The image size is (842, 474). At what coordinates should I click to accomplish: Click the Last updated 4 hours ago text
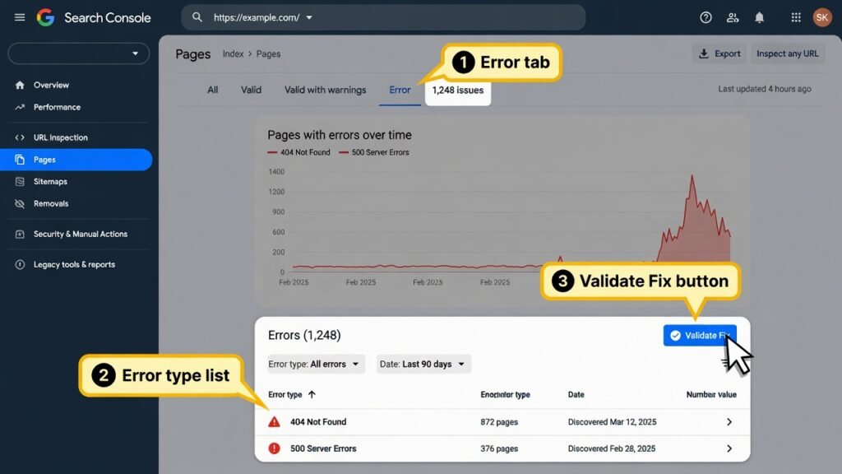pos(765,89)
